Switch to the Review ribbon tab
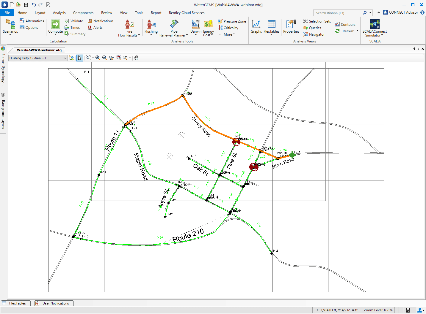Screen dimensions: 426x314 106,13
